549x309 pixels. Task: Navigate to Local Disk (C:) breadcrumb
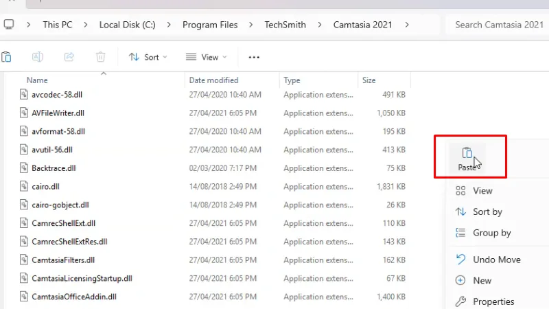point(127,25)
